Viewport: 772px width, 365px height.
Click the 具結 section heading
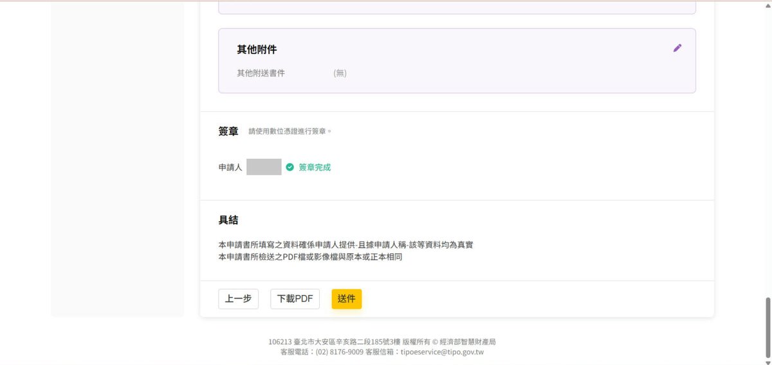tap(228, 220)
